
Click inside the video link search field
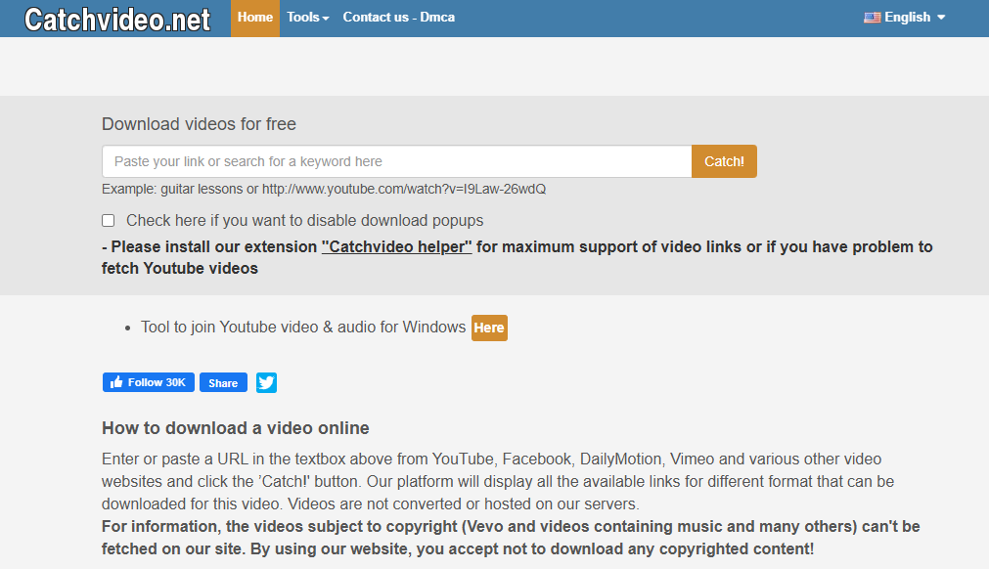[x=391, y=160]
